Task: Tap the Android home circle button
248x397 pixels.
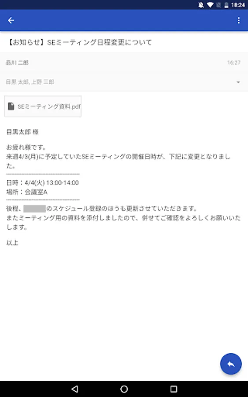Action: 124,389
